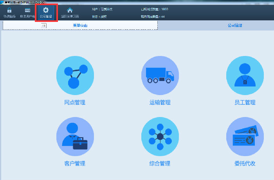Switch to the 菜单页面 tab
Viewport: 274px width, 180px height.
coord(80,25)
